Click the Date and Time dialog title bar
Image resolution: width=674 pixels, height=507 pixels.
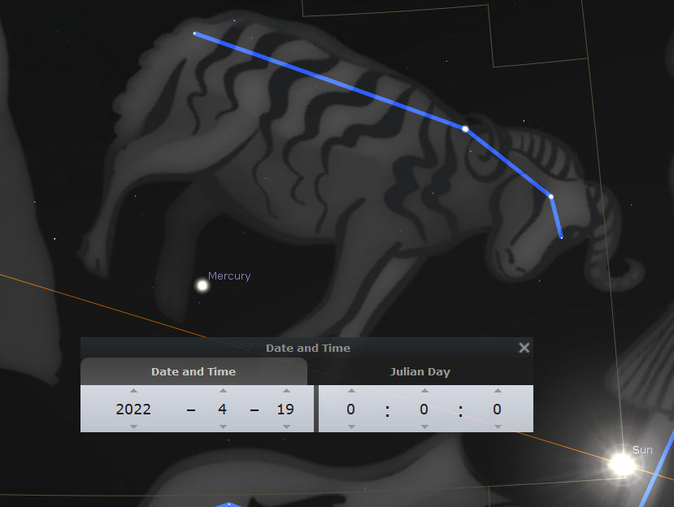pos(307,348)
